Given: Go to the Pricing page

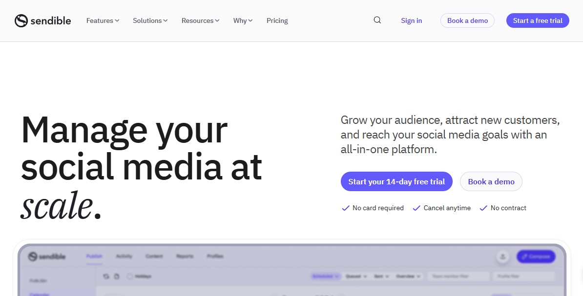Looking at the screenshot, I should point(277,20).
